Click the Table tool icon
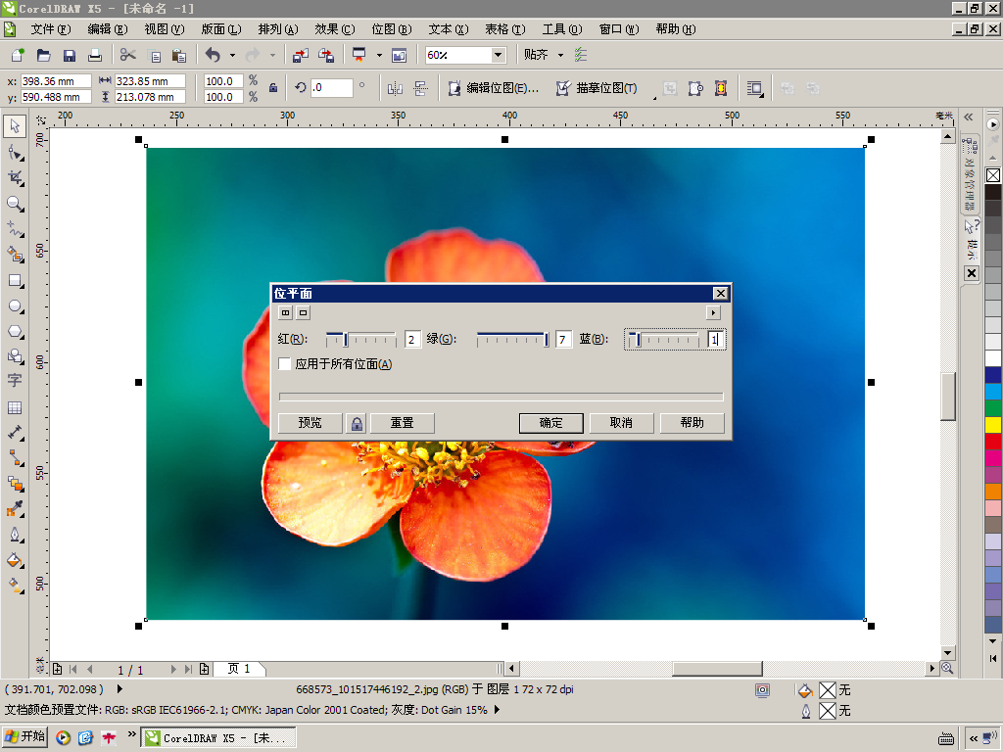Viewport: 1003px width, 752px height. click(x=15, y=407)
